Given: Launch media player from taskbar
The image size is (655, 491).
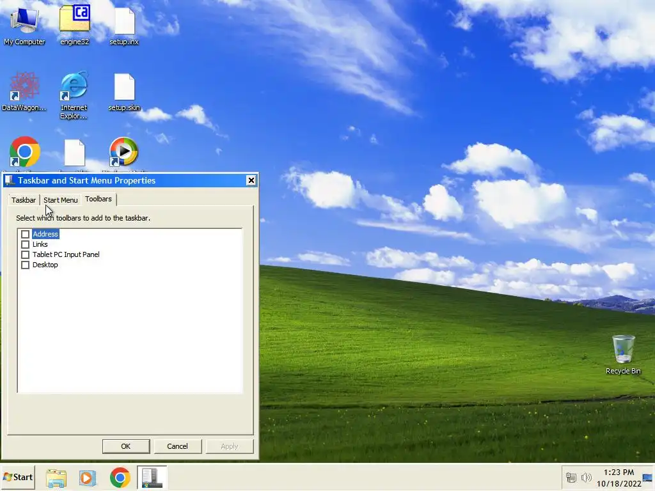Looking at the screenshot, I should pos(87,478).
